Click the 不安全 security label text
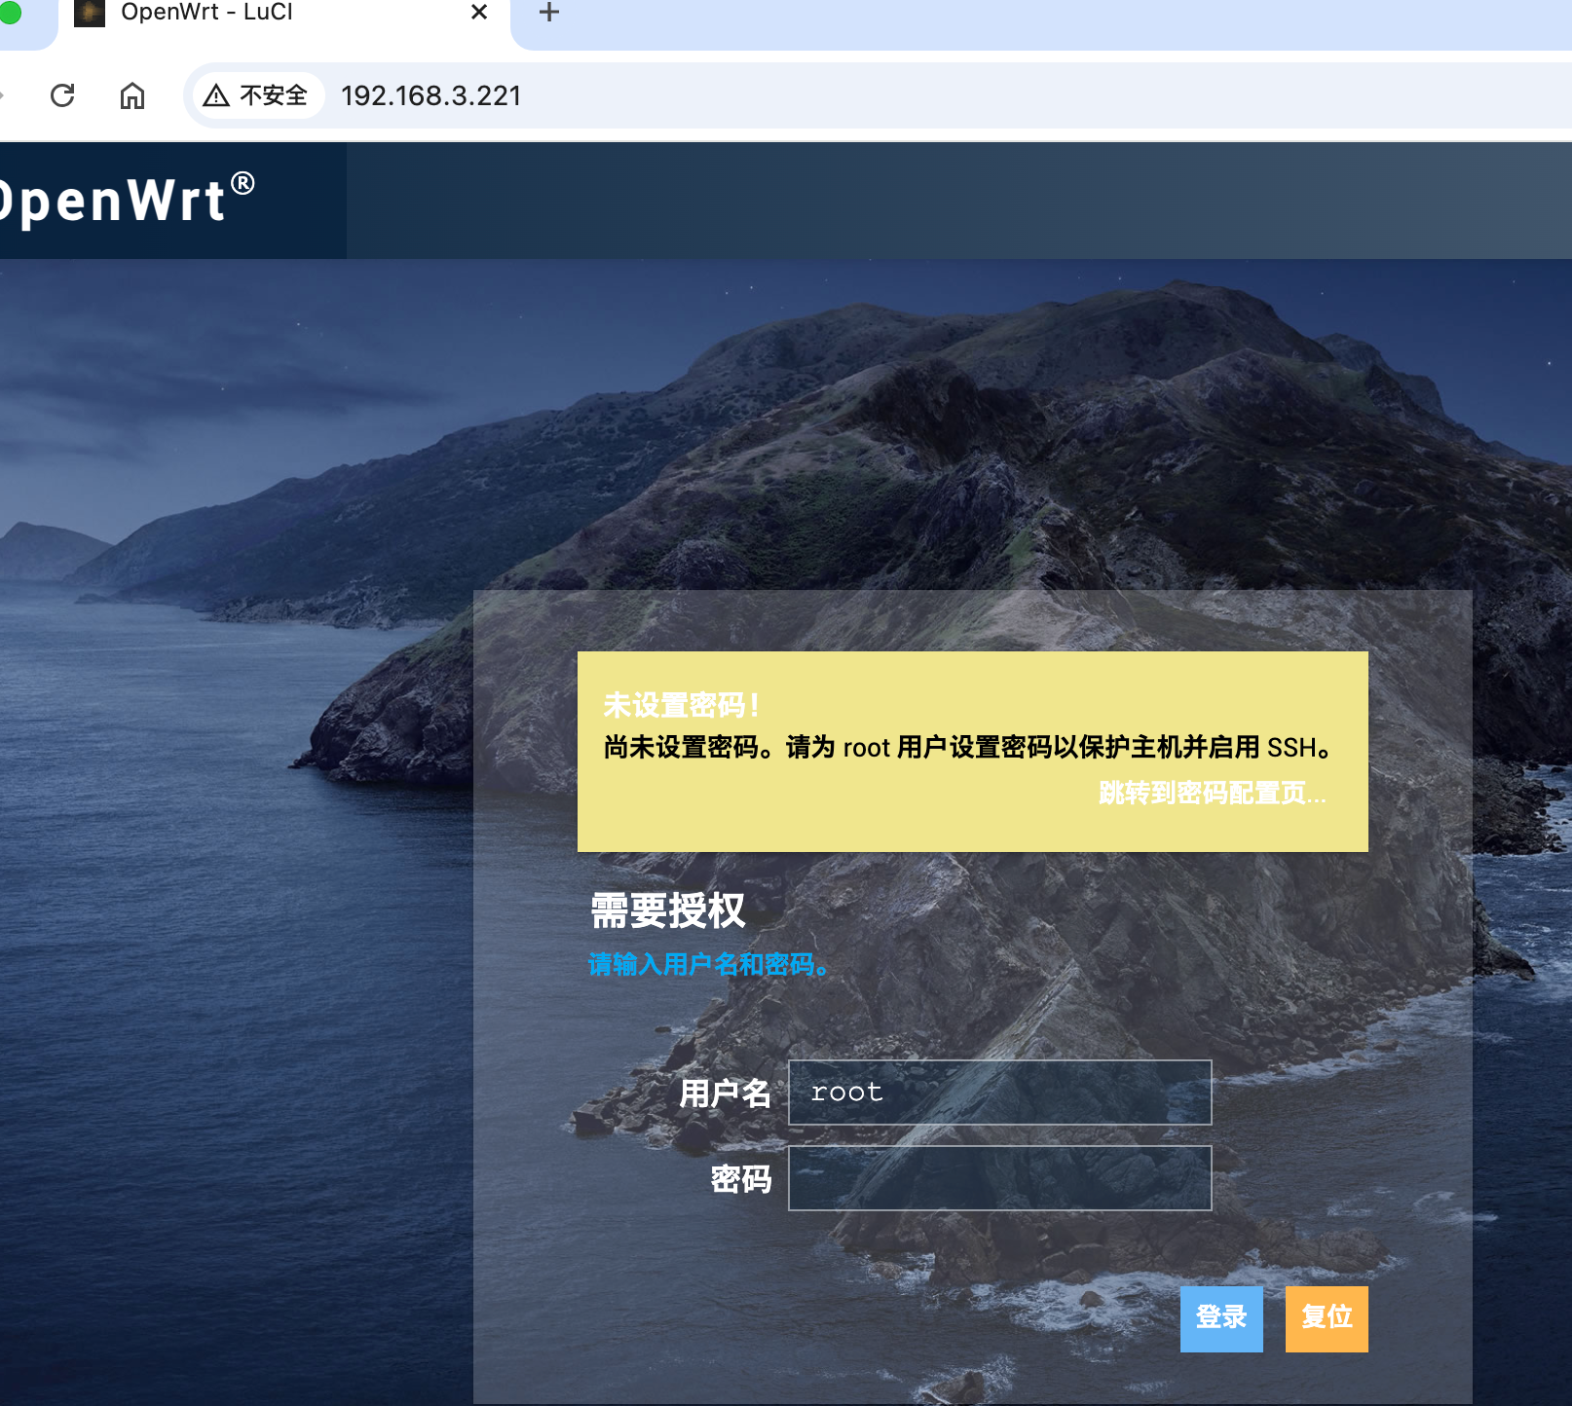 [x=274, y=95]
